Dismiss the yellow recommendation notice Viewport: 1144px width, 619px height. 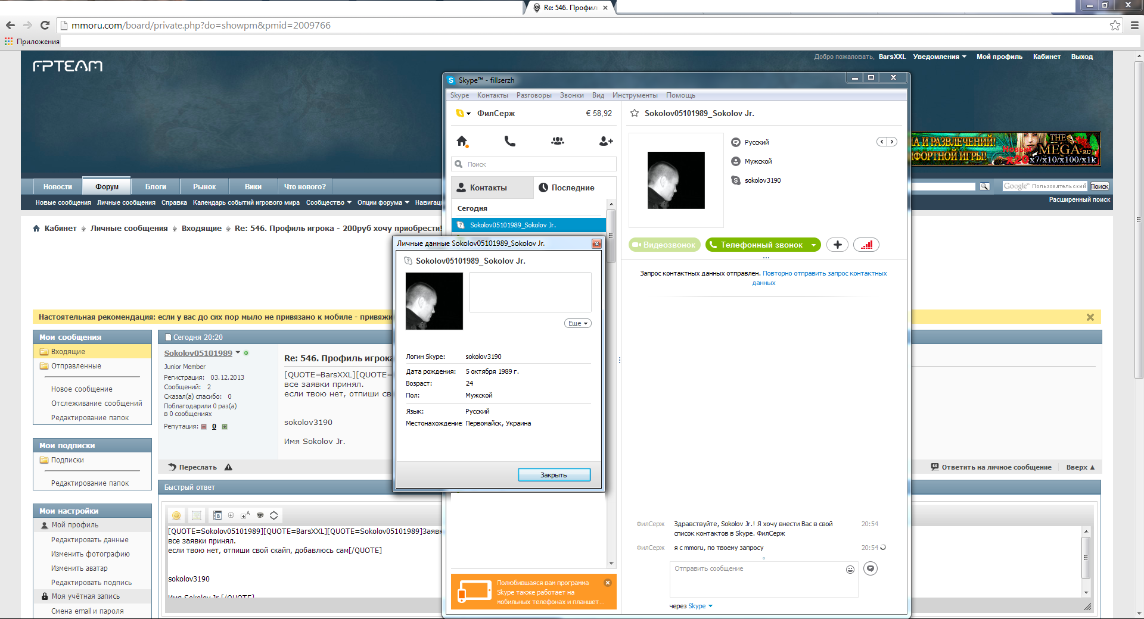pos(1090,317)
